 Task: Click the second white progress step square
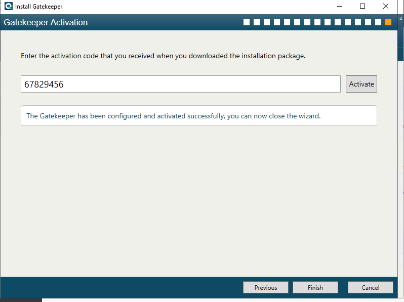[257, 22]
